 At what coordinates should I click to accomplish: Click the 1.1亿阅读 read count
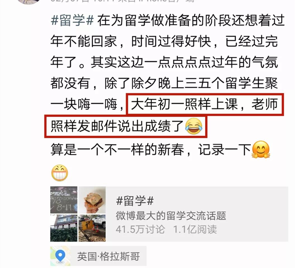(195, 229)
